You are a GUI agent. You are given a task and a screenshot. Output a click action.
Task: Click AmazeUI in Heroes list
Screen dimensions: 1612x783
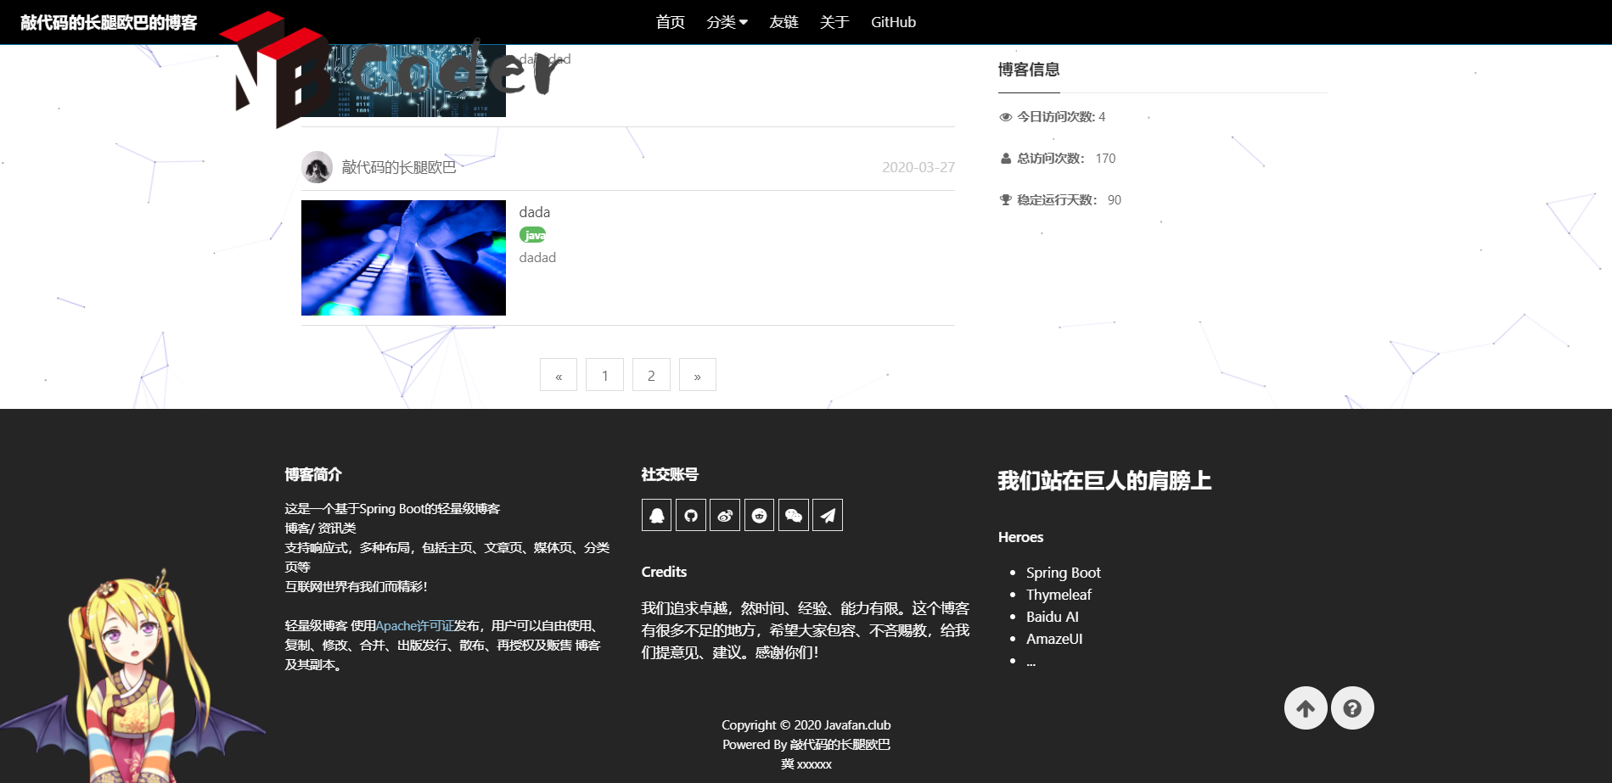pyautogui.click(x=1054, y=639)
